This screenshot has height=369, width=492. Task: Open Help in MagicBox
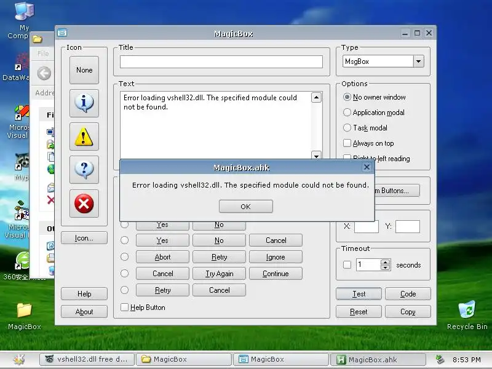(84, 294)
